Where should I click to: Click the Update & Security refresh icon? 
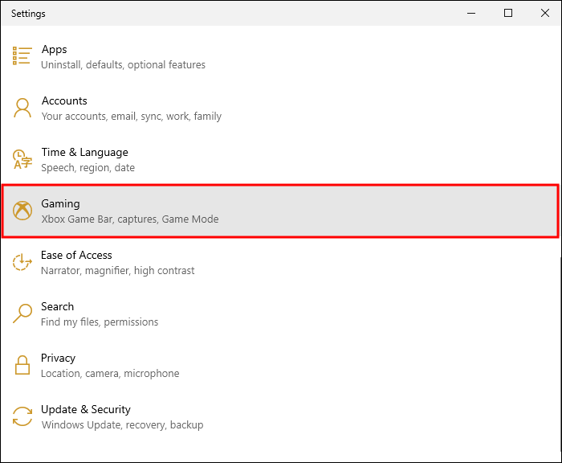click(x=22, y=416)
